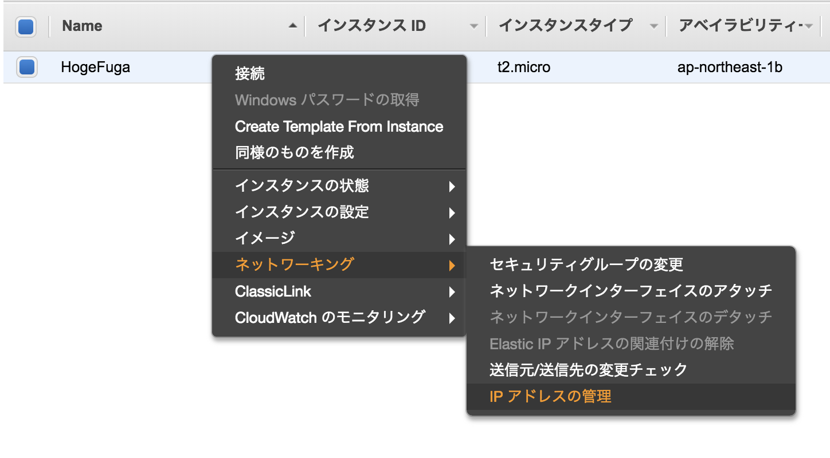This screenshot has height=458, width=830.
Task: Expand the インスタンスの設定 submenu
Action: point(302,212)
